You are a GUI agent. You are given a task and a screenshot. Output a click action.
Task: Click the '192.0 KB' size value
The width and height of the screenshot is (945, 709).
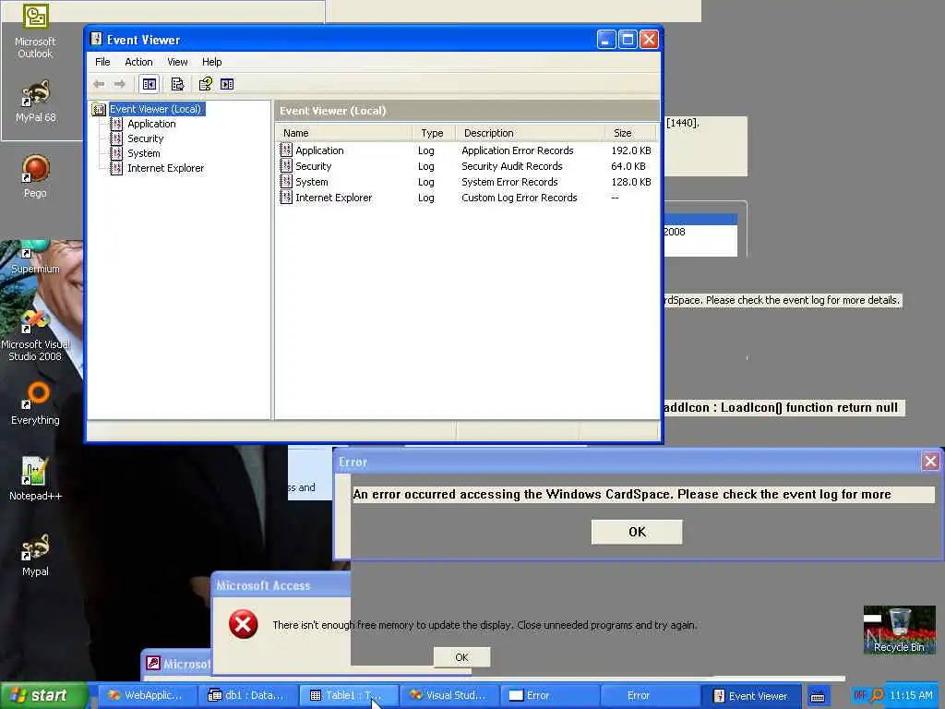click(631, 150)
